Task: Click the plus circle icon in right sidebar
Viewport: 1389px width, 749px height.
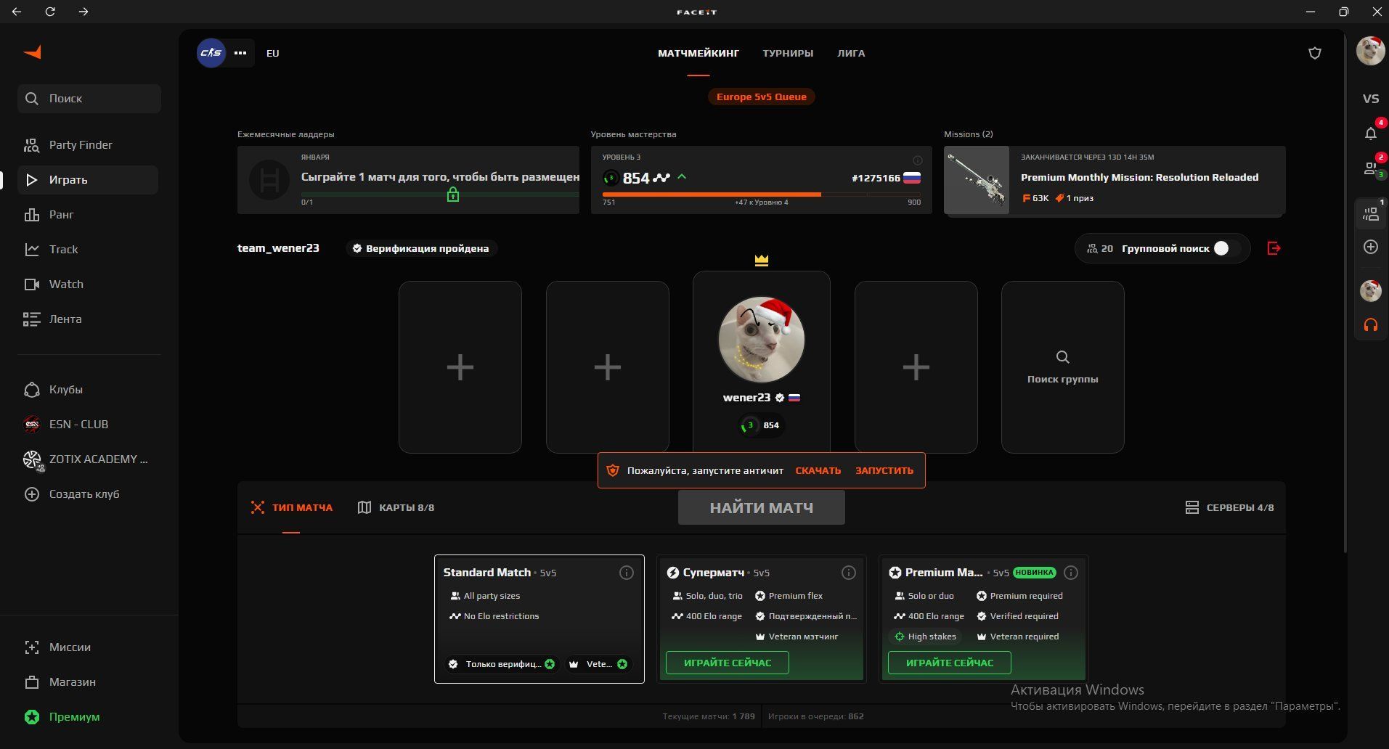Action: [x=1370, y=247]
